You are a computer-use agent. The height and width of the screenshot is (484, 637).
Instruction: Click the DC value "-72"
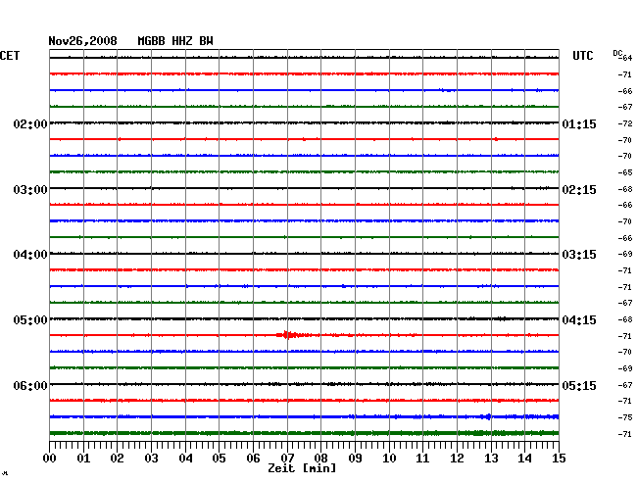(625, 123)
